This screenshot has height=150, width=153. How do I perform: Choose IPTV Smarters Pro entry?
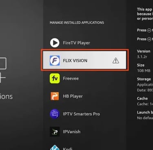(x=85, y=114)
